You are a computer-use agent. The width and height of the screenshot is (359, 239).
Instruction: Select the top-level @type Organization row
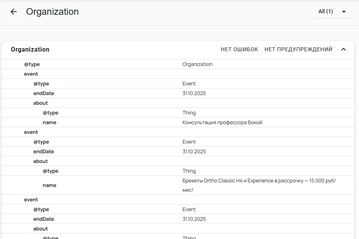tap(178, 64)
